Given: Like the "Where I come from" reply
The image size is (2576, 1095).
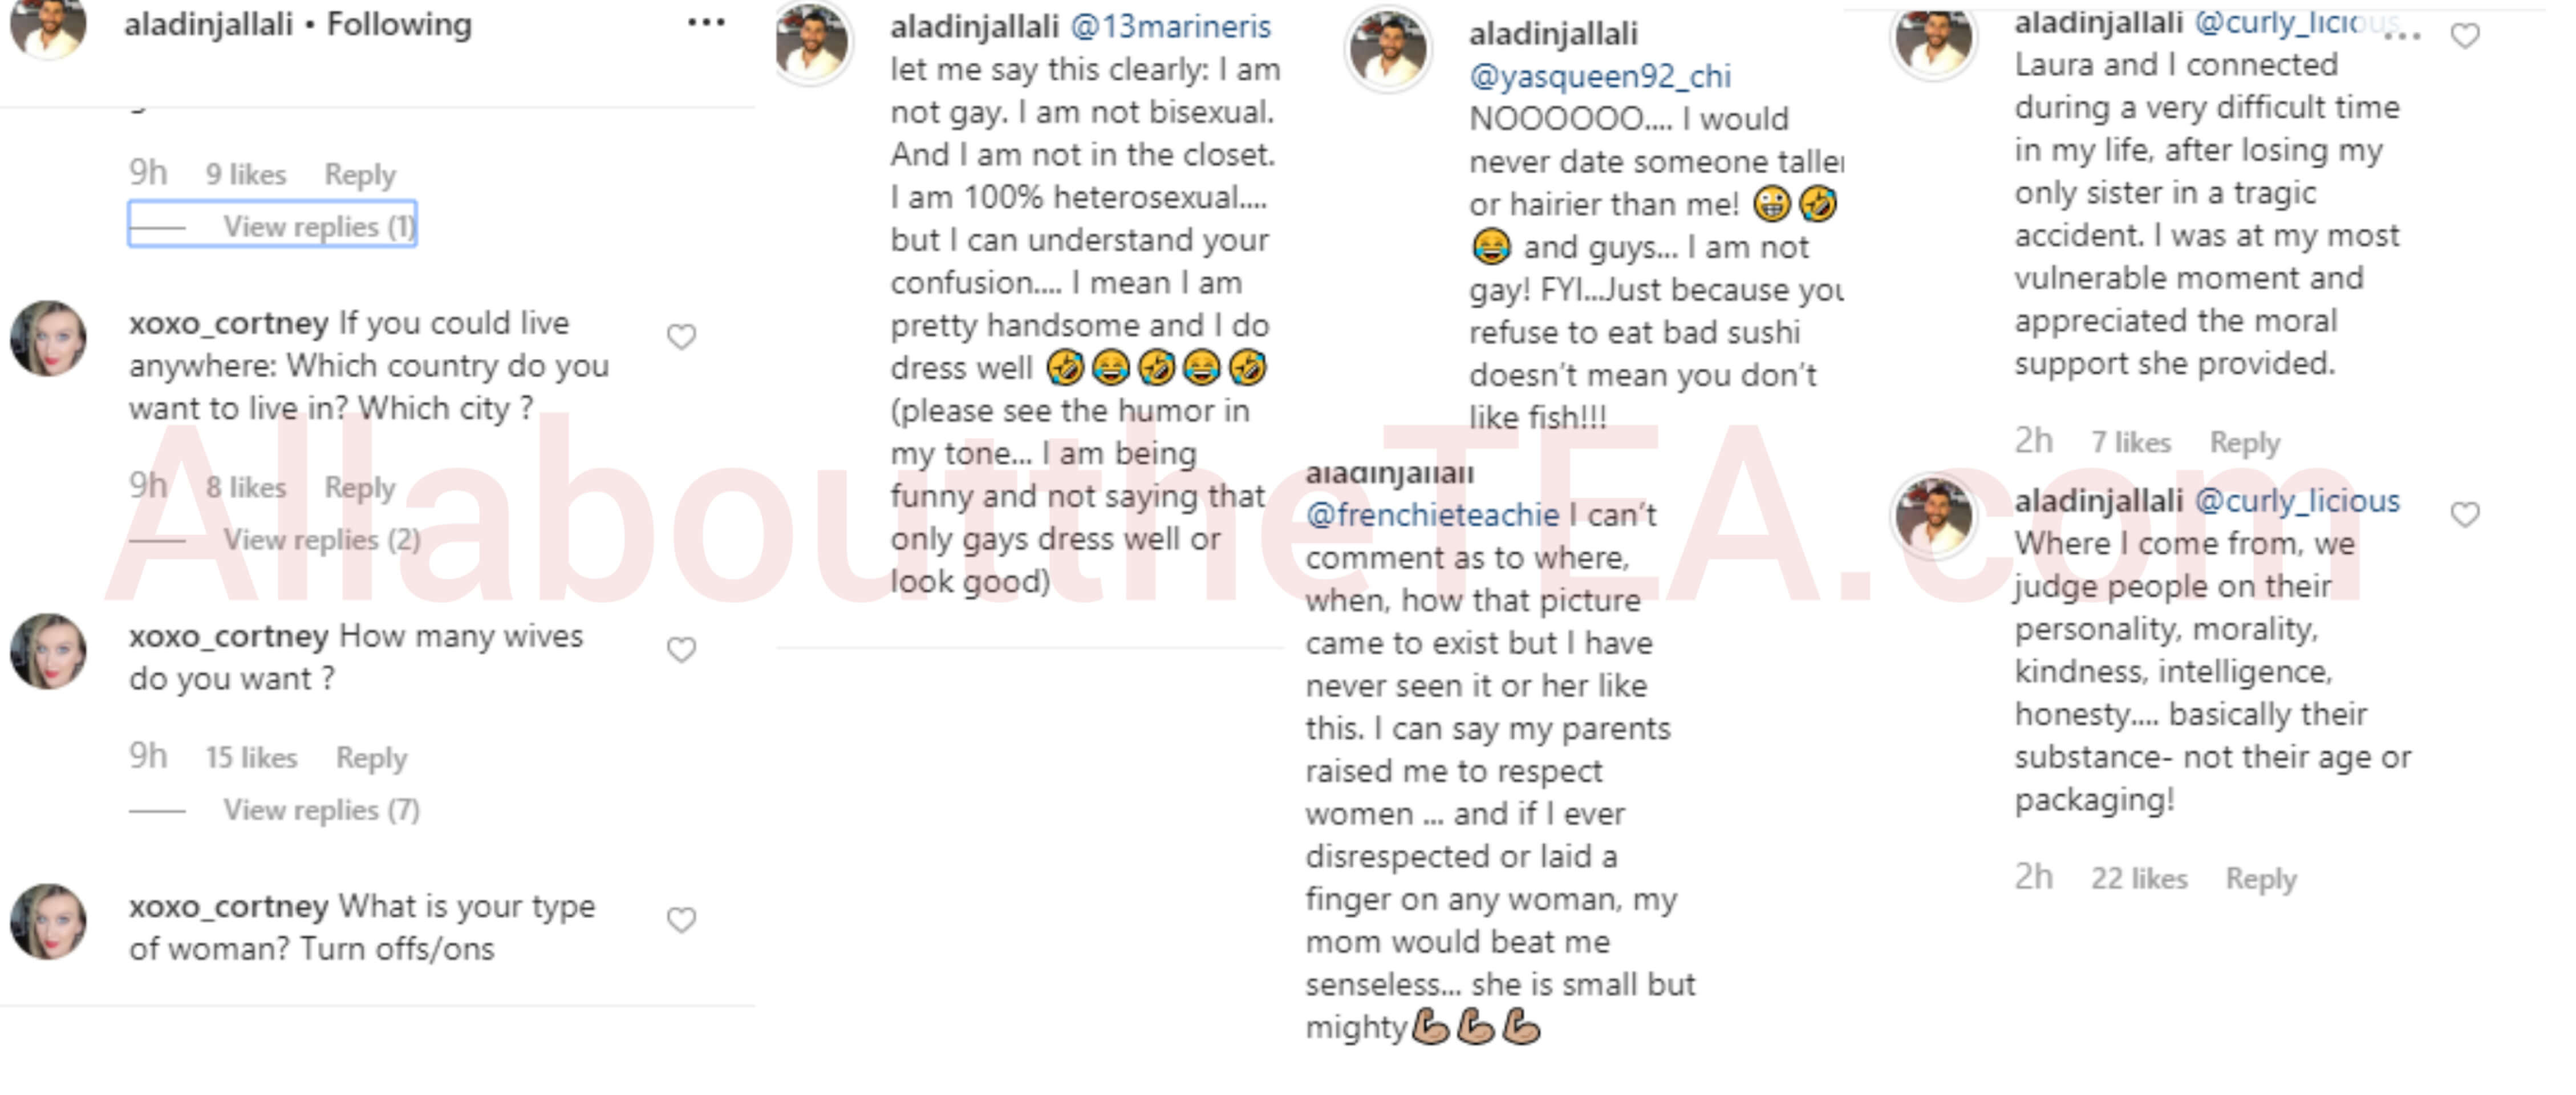Looking at the screenshot, I should tap(2465, 514).
